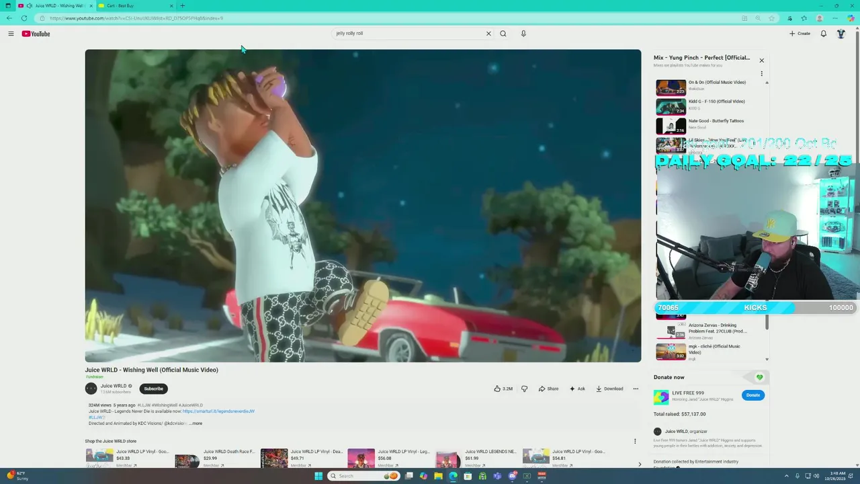Screen dimensions: 860x484
Task: Start voice search with microphone icon
Action: (x=523, y=34)
